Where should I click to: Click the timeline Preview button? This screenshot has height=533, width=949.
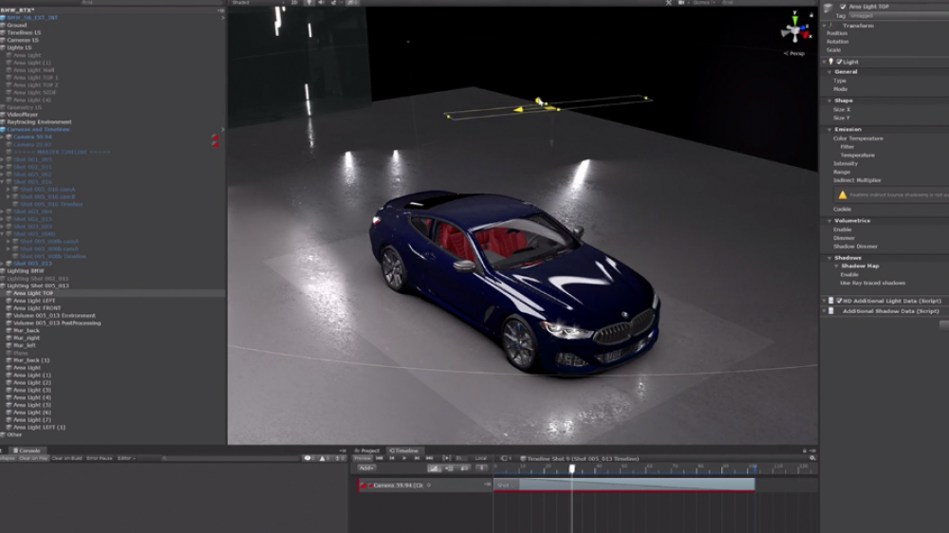(x=363, y=459)
